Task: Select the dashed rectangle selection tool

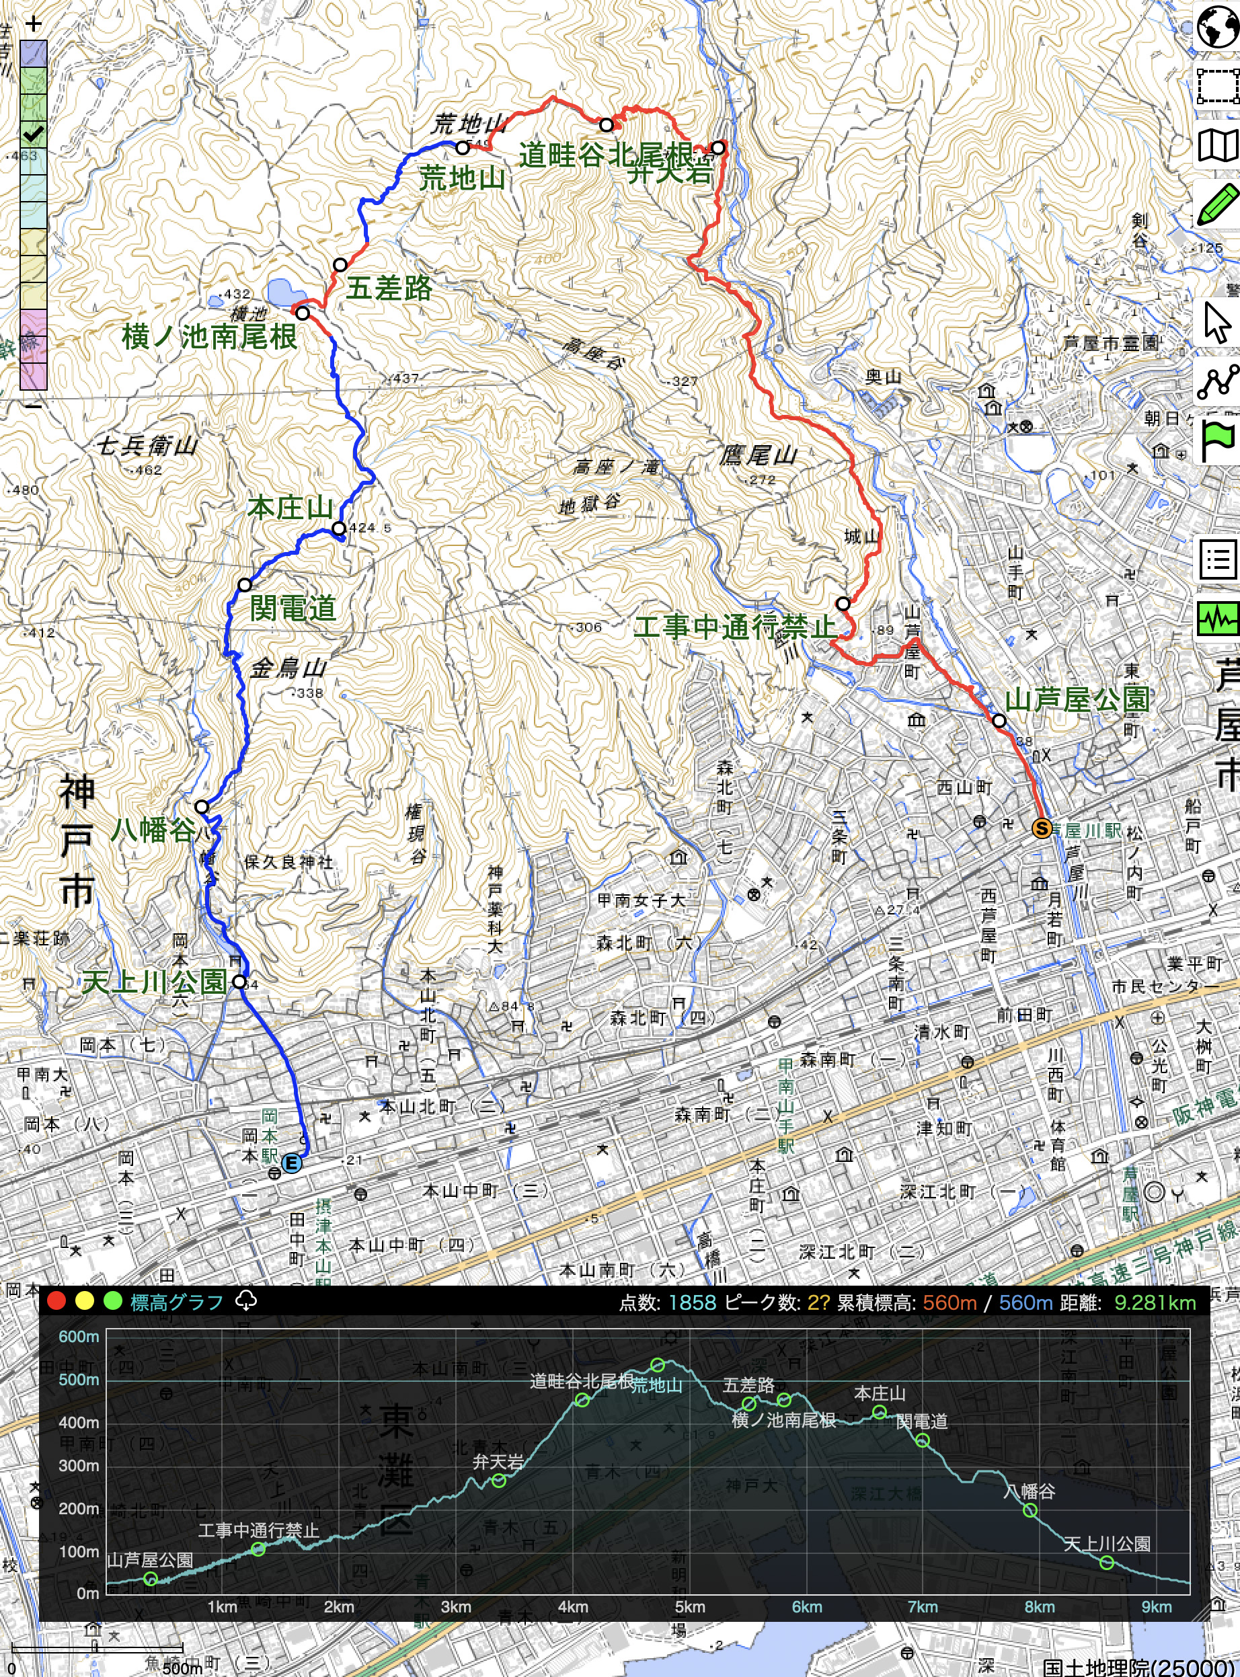Action: coord(1216,86)
